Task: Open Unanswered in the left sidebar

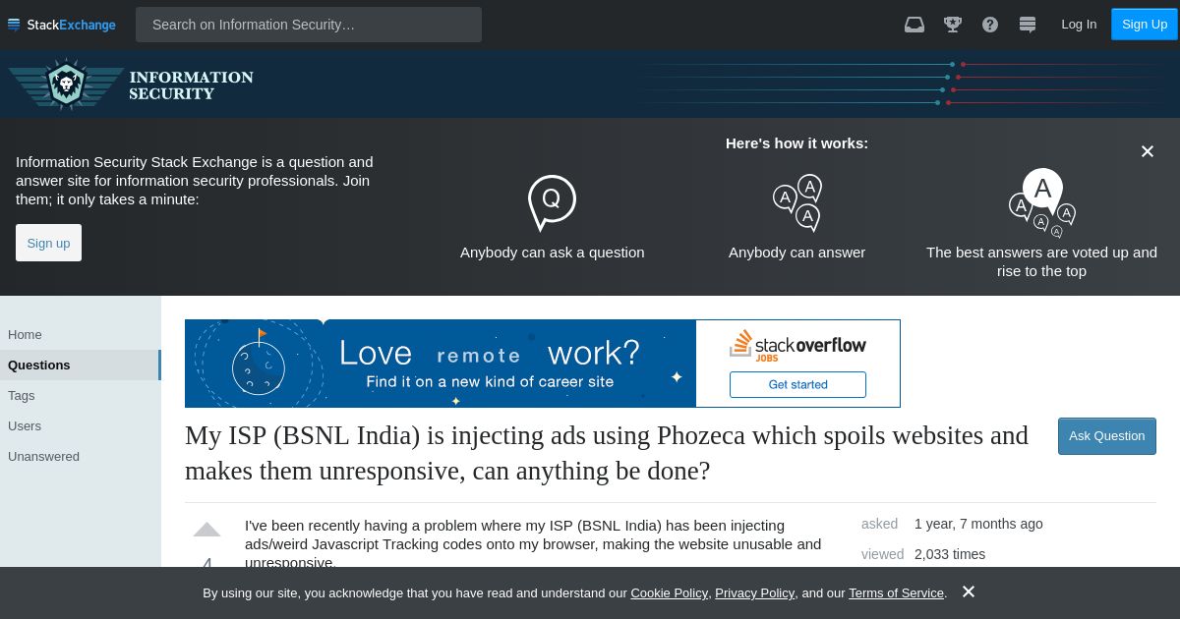Action: [x=81, y=456]
